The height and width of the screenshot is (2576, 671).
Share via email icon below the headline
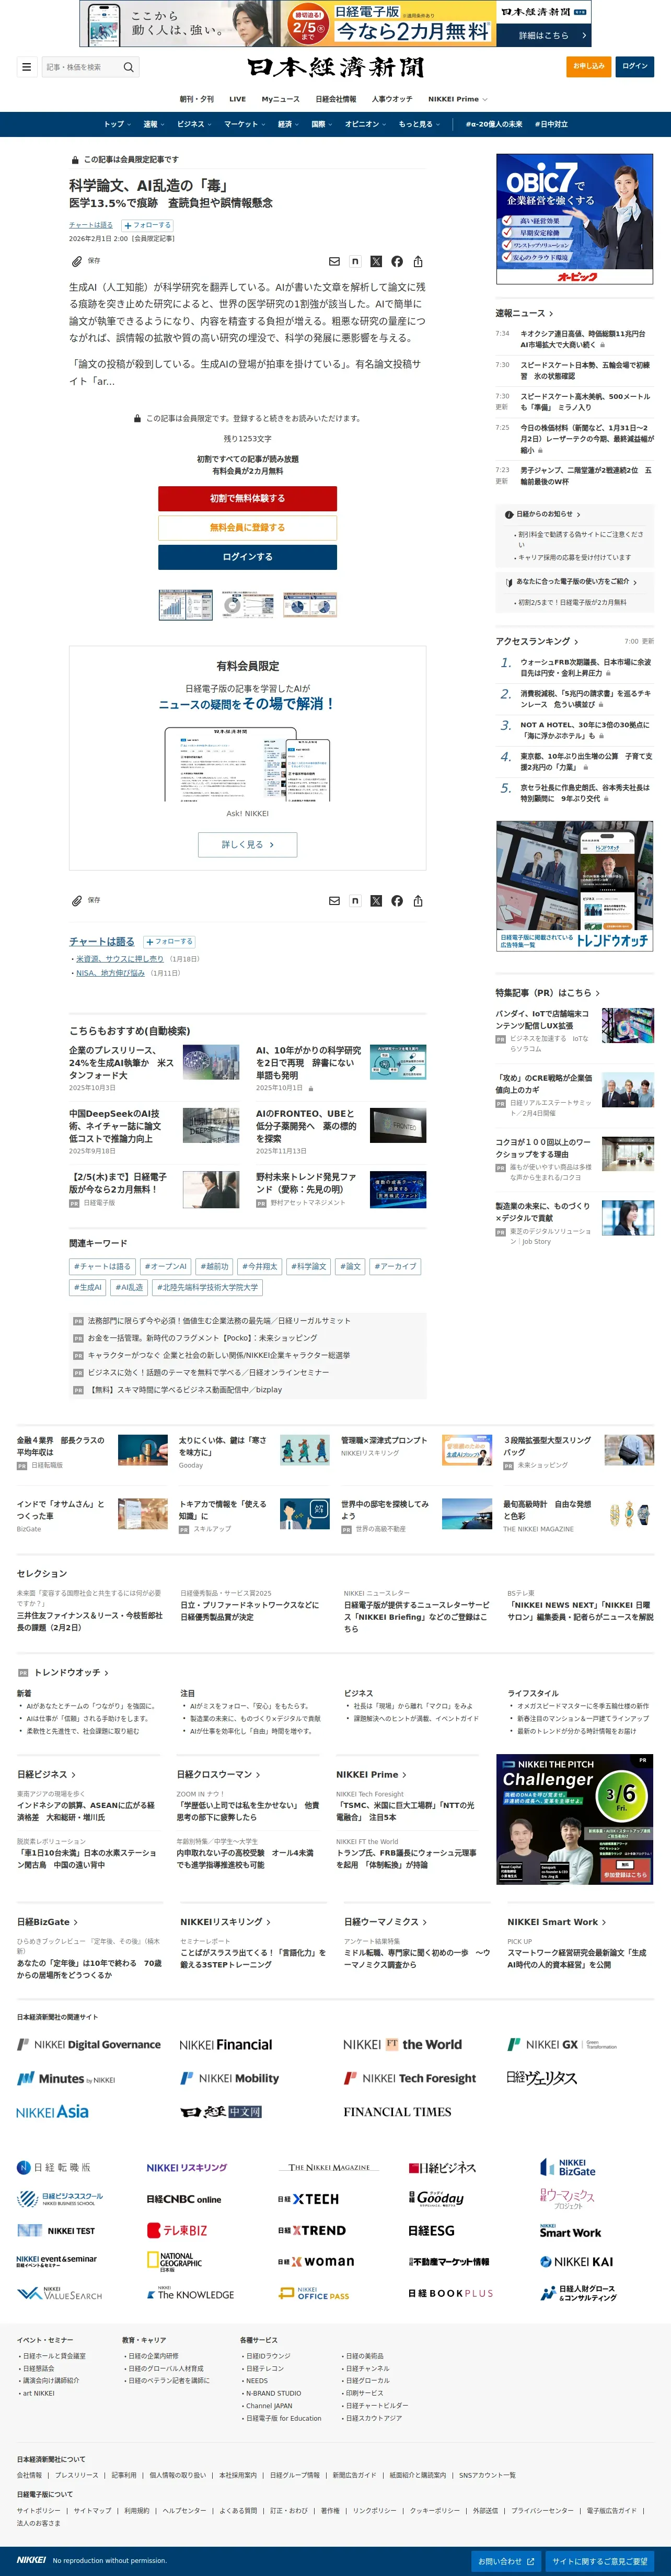tap(334, 261)
